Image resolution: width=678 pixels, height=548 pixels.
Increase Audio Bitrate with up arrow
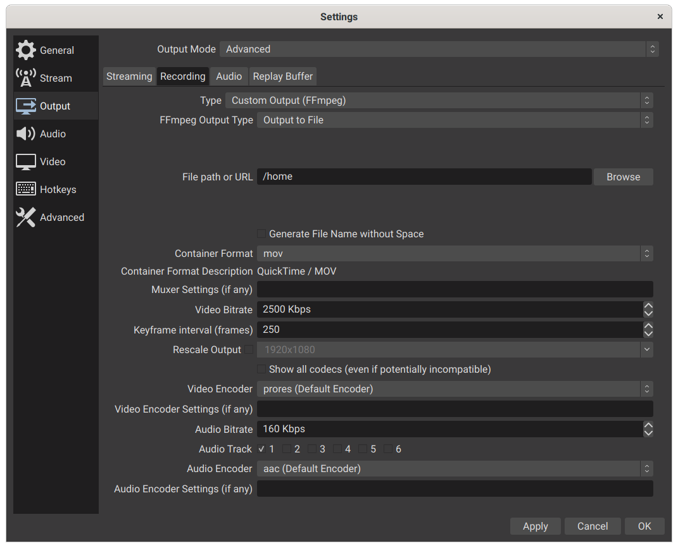pos(648,425)
